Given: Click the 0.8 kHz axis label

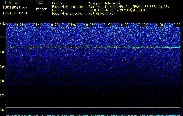Looking at the screenshot, I should pos(2,81).
